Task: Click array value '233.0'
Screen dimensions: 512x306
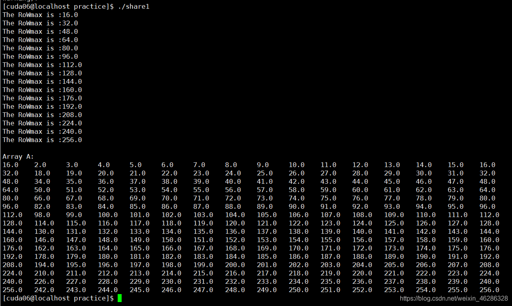Action: click(267, 282)
